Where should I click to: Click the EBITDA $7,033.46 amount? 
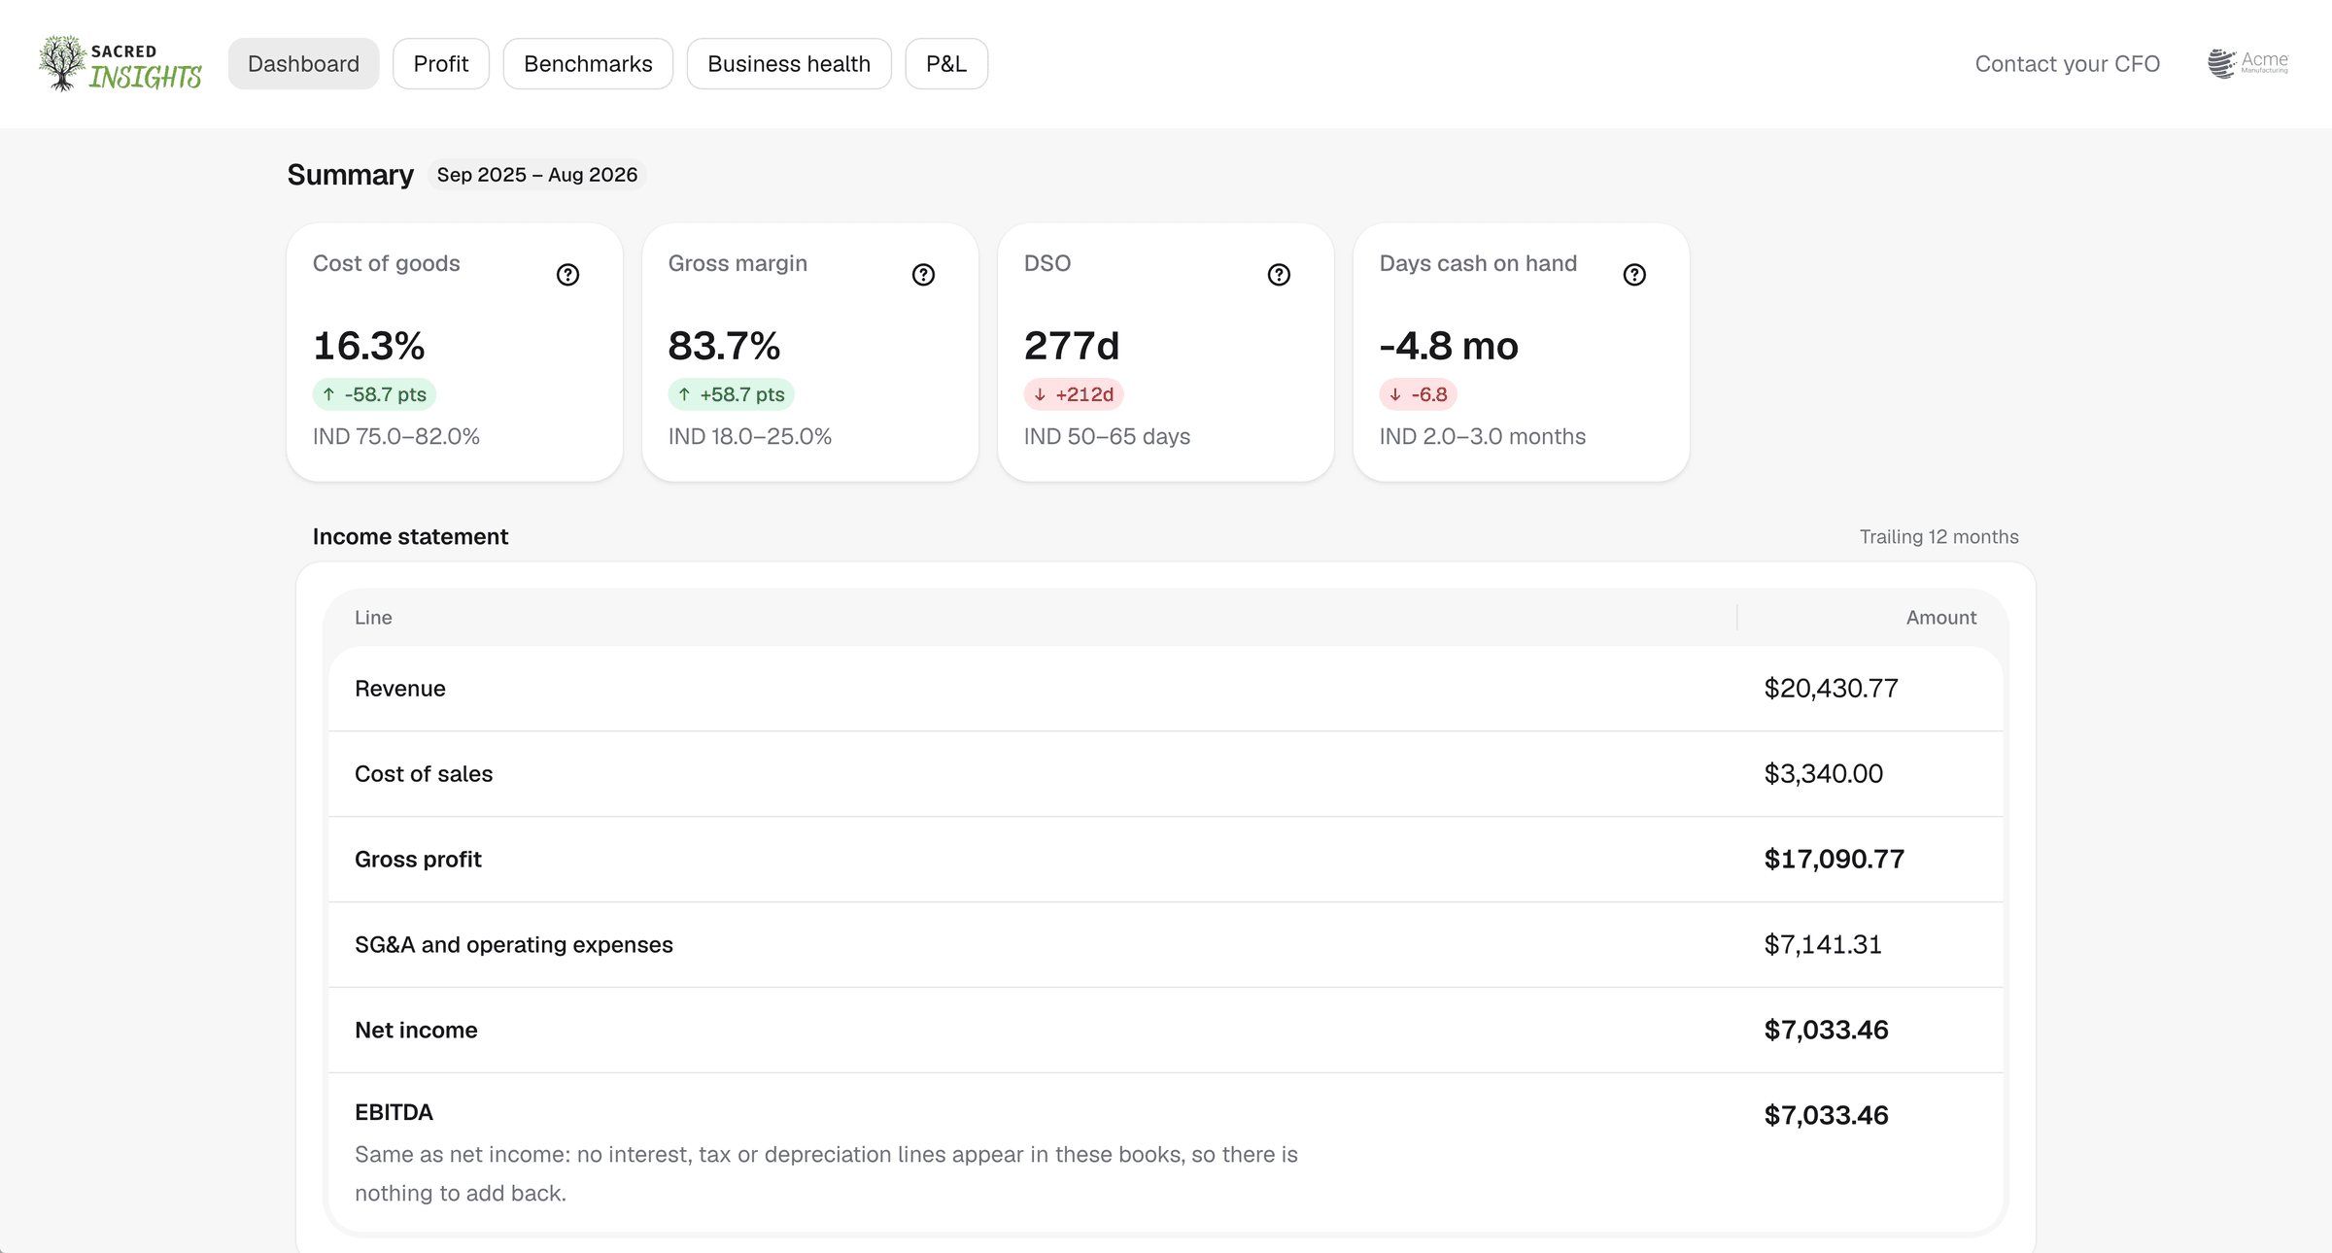point(1827,1115)
